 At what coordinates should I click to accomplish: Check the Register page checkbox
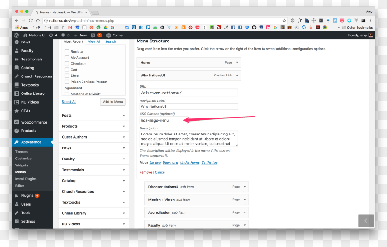[x=67, y=51]
